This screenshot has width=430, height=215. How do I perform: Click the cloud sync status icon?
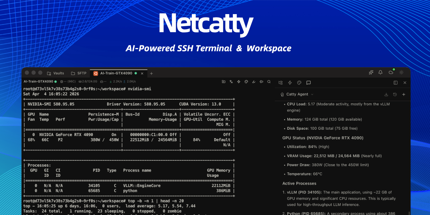coord(391,73)
